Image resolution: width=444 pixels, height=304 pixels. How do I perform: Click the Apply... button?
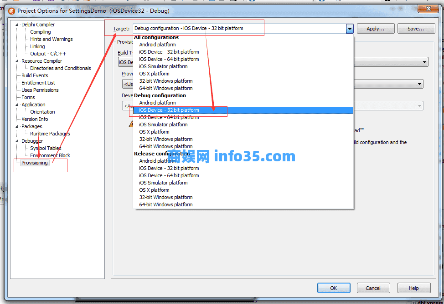point(376,29)
